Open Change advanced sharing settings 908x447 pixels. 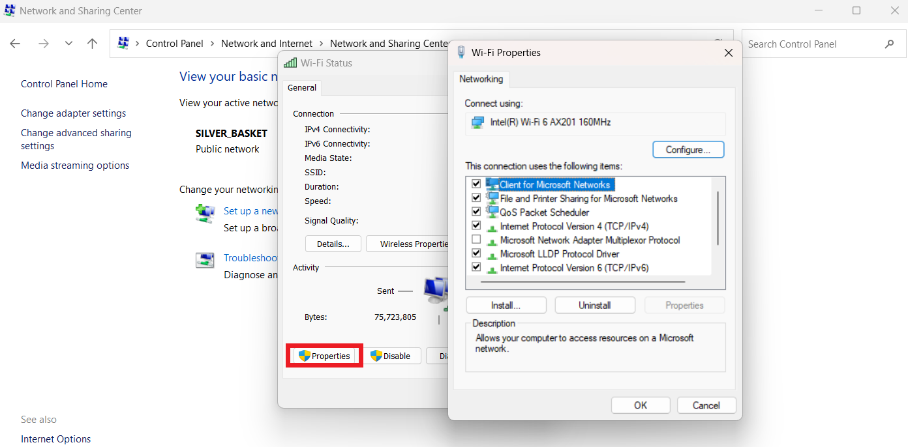[76, 139]
